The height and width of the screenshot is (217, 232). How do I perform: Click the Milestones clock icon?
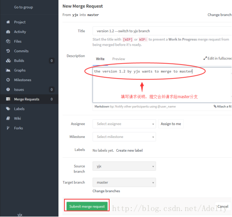8,80
